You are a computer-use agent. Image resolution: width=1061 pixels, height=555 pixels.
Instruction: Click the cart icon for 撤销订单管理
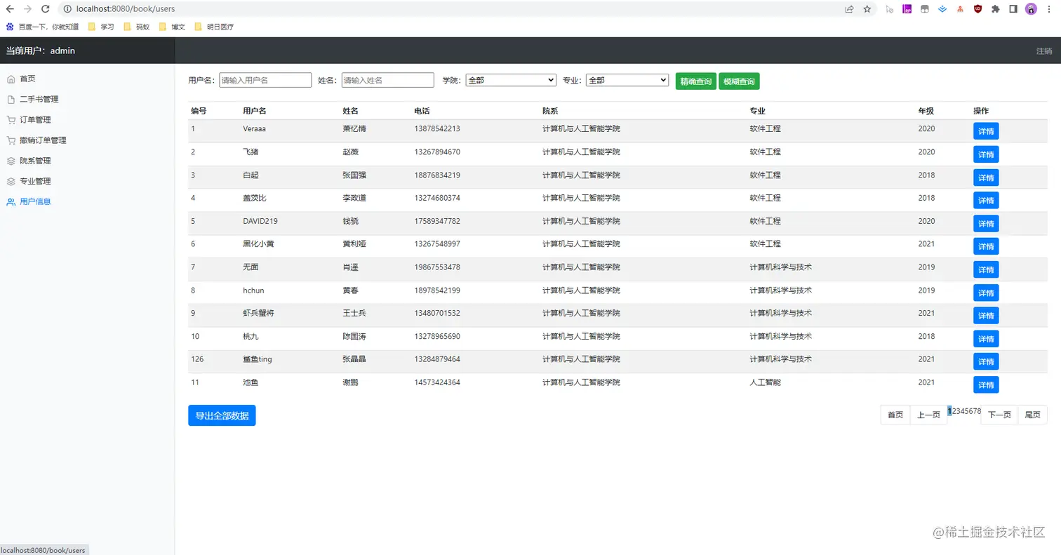pyautogui.click(x=11, y=140)
